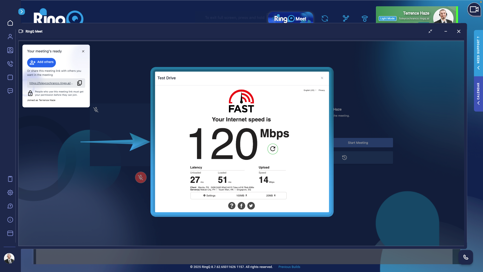Viewport: 483px width, 272px height.
Task: Open the billing card sidebar icon
Action: pos(10,233)
